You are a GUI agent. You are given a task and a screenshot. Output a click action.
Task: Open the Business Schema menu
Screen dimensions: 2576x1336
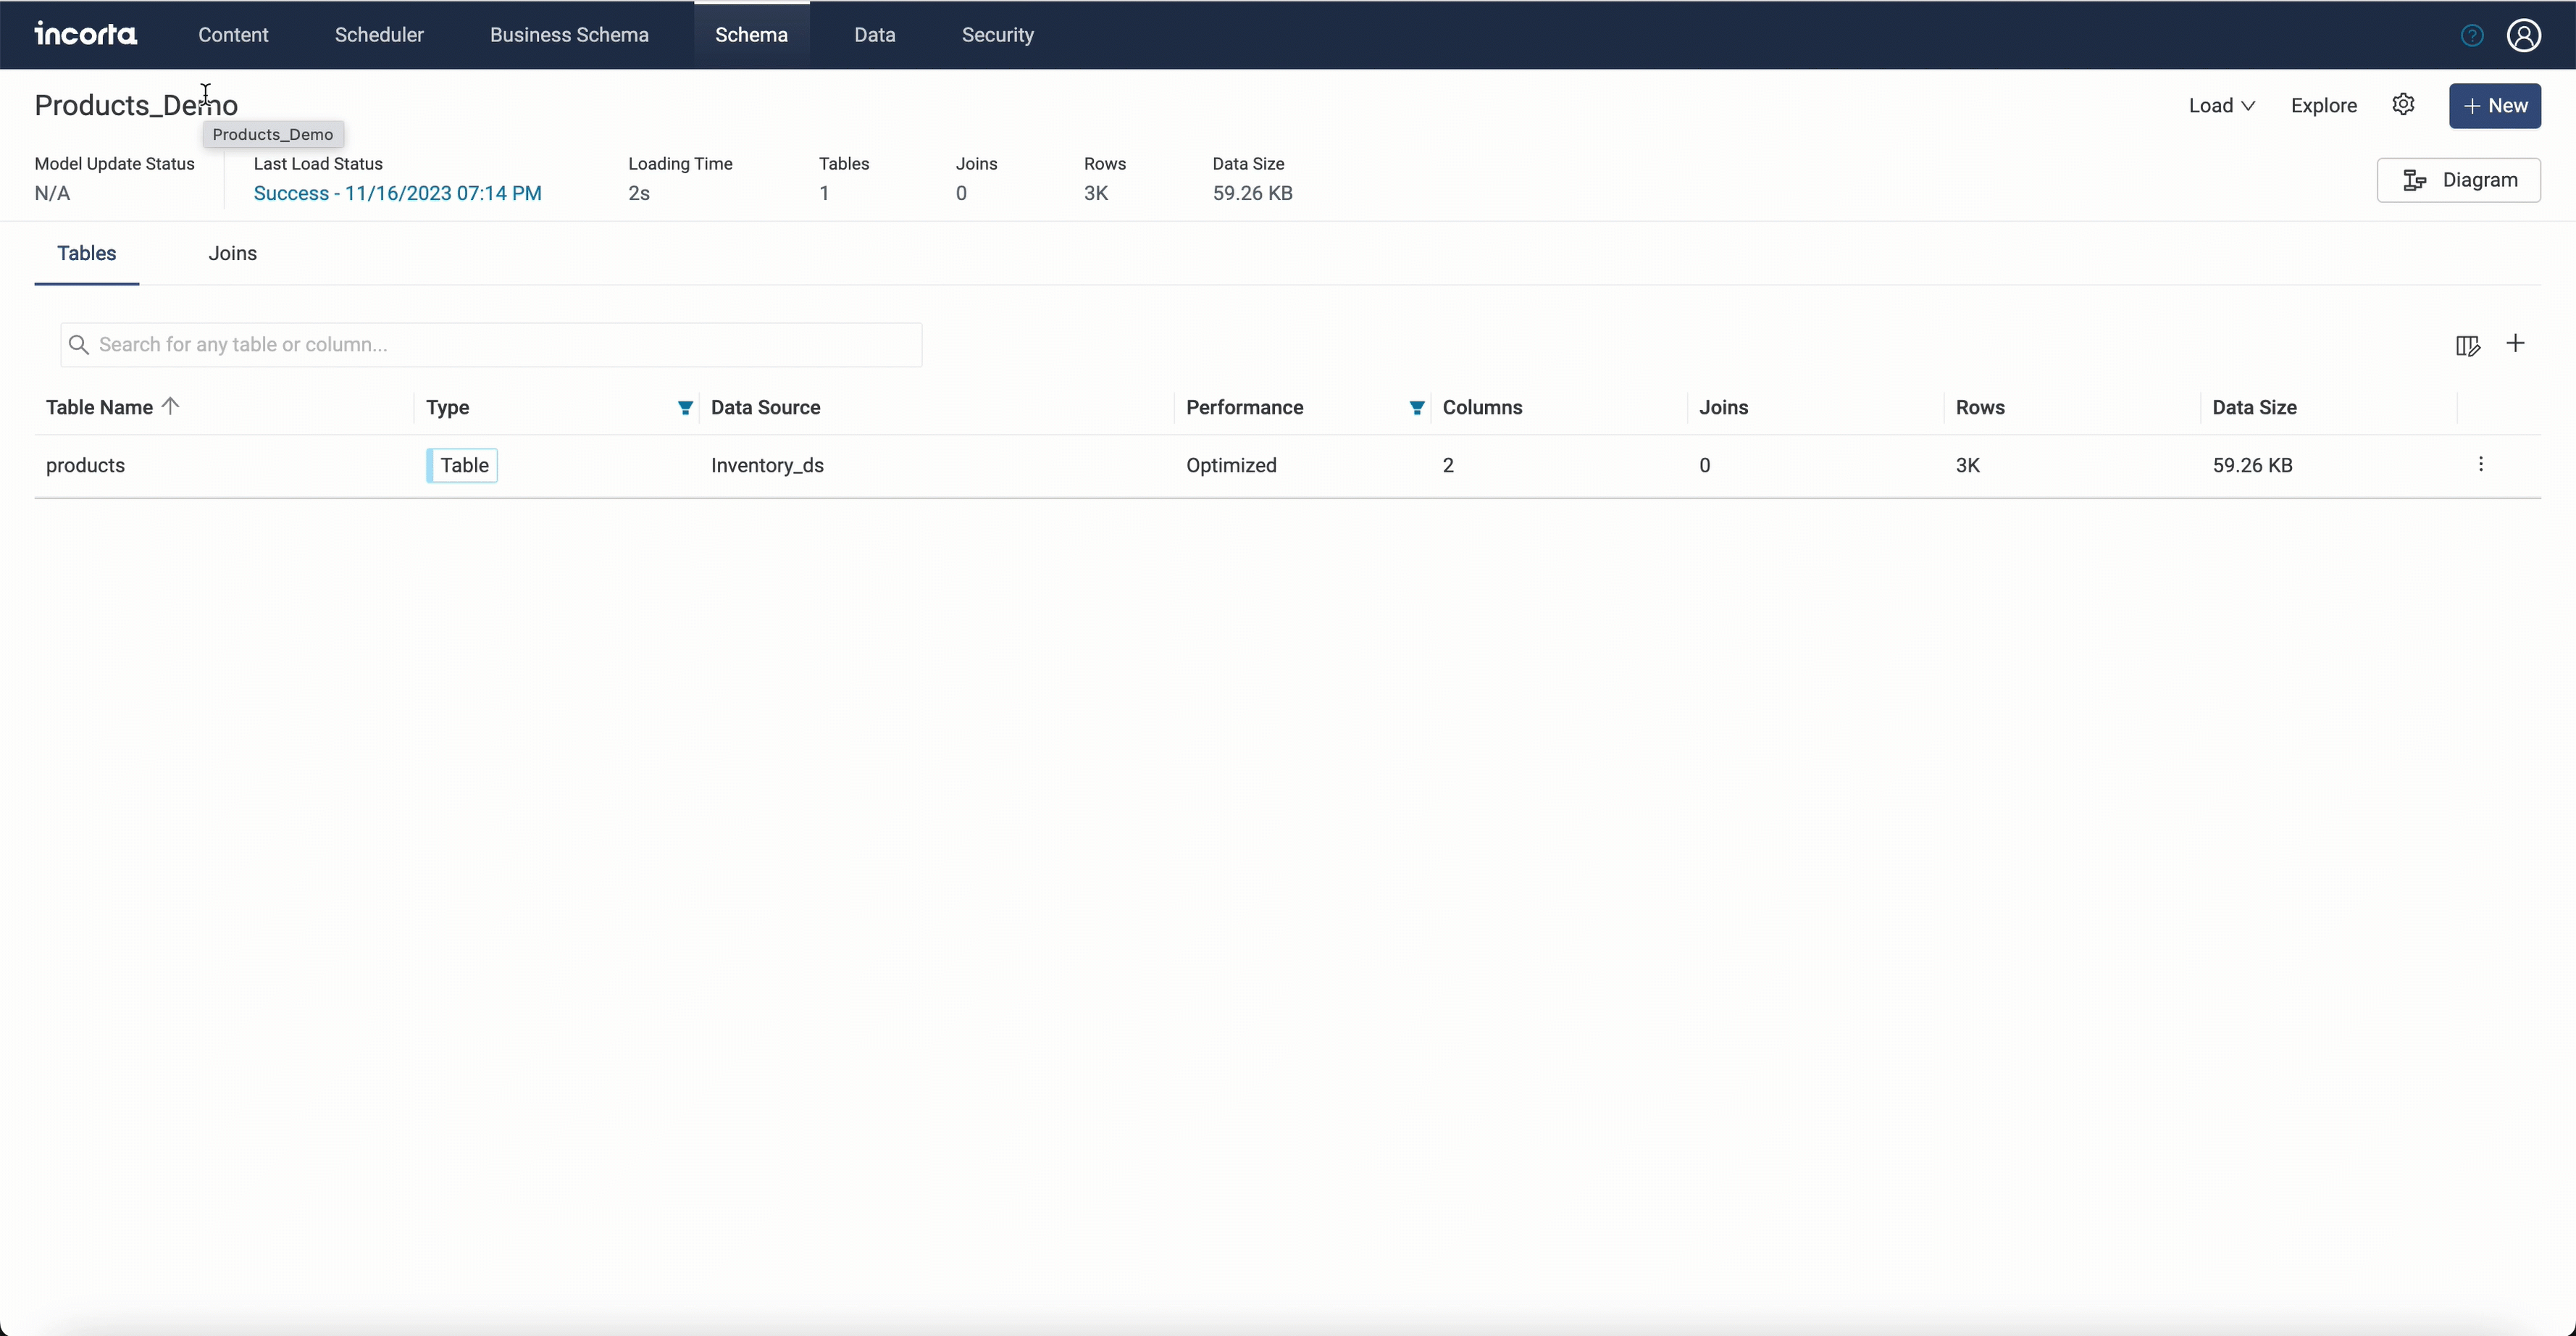point(569,35)
